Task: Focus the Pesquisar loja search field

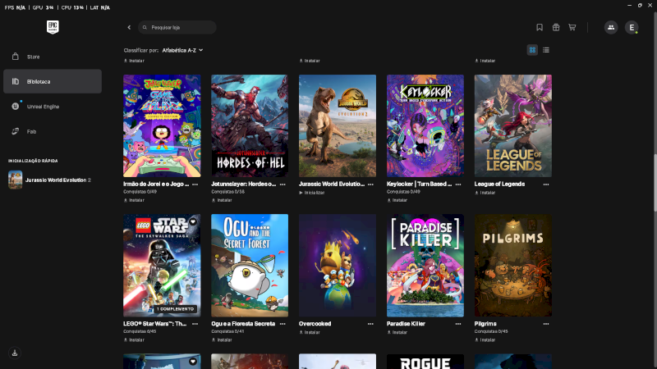Action: click(177, 27)
